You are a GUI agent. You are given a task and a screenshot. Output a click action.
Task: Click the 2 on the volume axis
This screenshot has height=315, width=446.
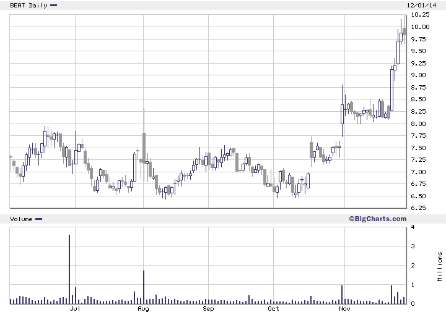click(413, 266)
